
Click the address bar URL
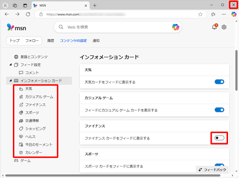(63, 14)
